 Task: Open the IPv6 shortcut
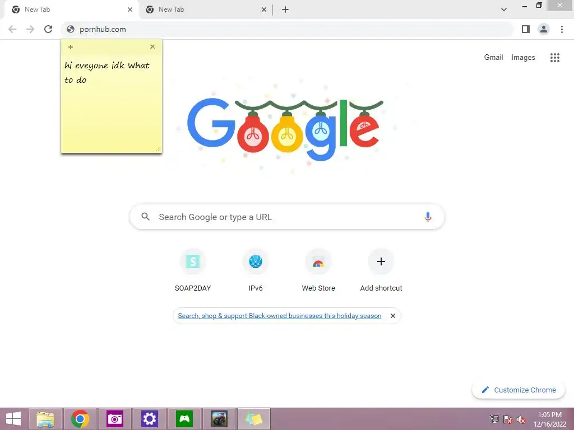[x=256, y=270]
